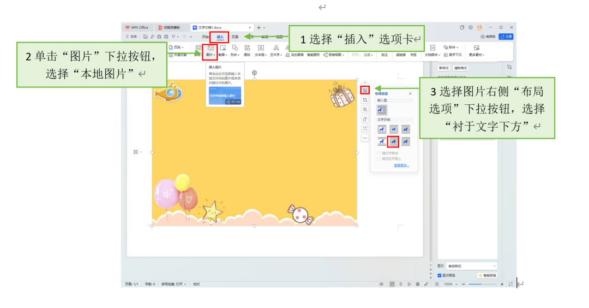
Task: Open the 图片 dropdown in the ribbon
Action: click(211, 51)
